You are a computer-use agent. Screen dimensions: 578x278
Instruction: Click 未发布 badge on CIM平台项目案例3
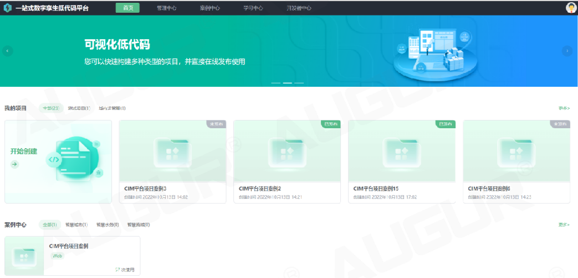[216, 124]
